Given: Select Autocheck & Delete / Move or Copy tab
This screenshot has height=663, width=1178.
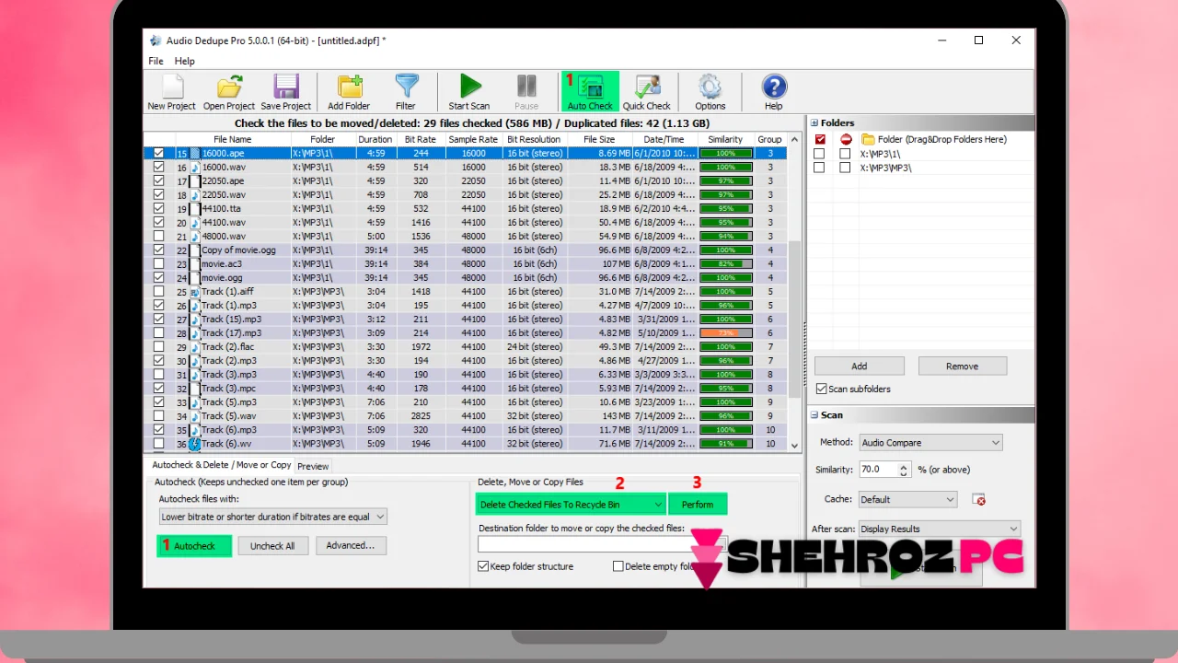Looking at the screenshot, I should point(221,465).
